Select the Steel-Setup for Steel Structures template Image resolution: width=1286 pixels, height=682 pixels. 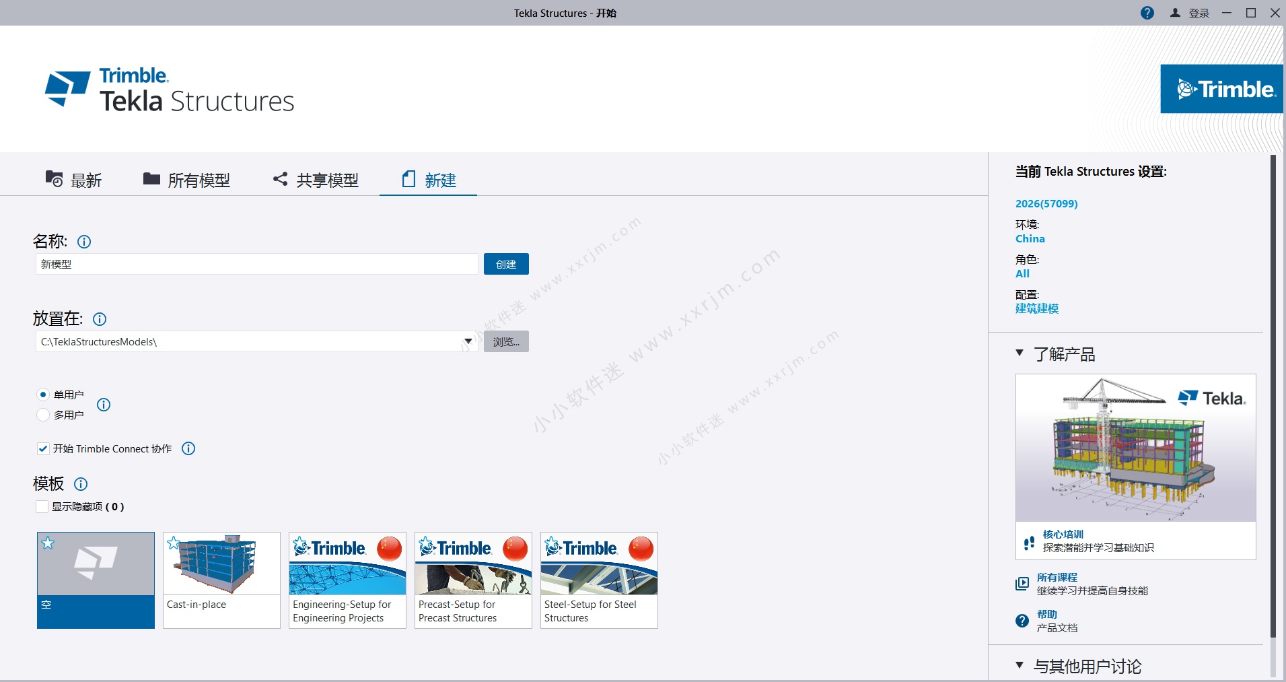[x=598, y=579]
